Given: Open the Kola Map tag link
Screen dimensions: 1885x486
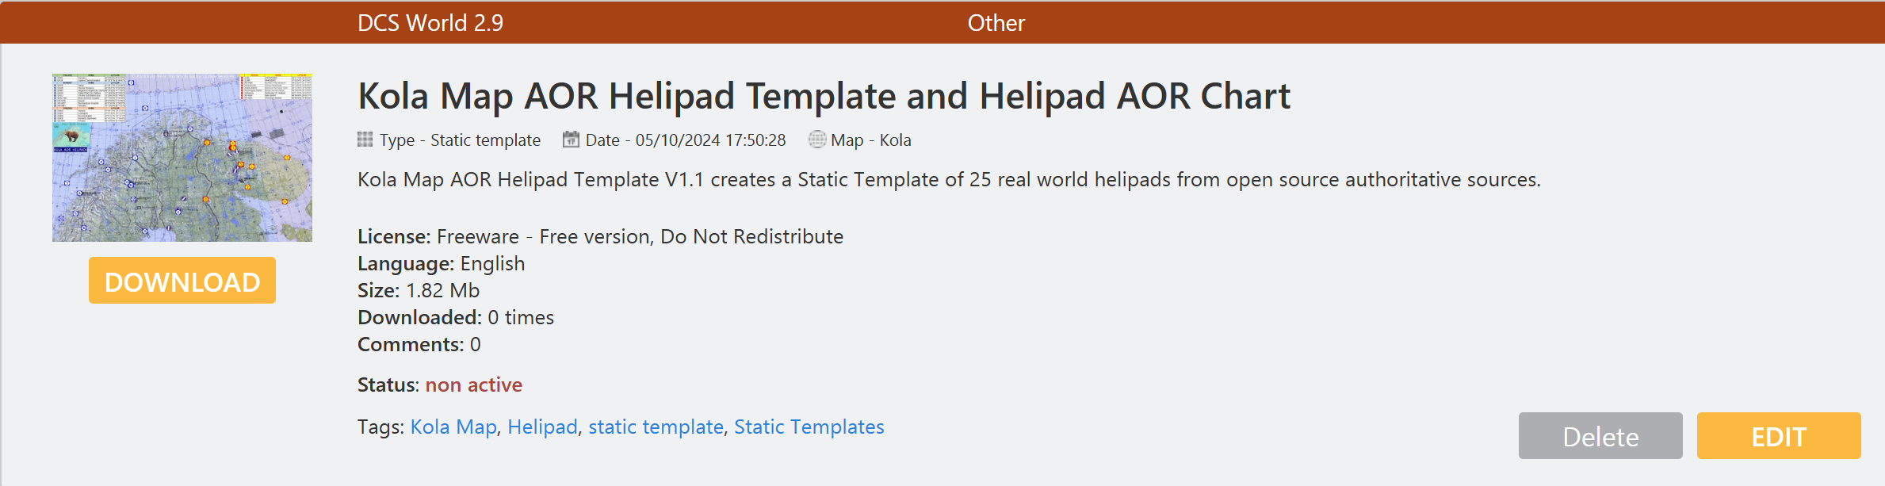Looking at the screenshot, I should pyautogui.click(x=453, y=427).
